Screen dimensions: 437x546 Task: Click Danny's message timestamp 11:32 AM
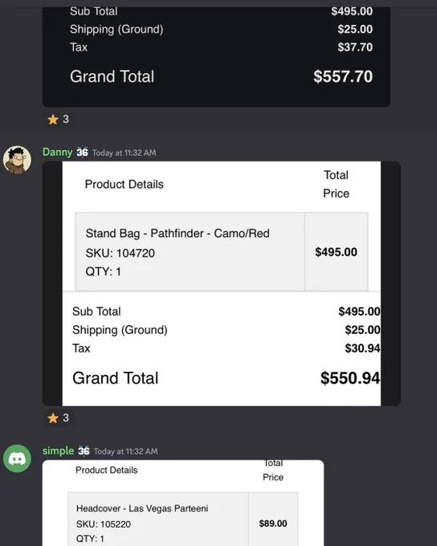(x=125, y=153)
